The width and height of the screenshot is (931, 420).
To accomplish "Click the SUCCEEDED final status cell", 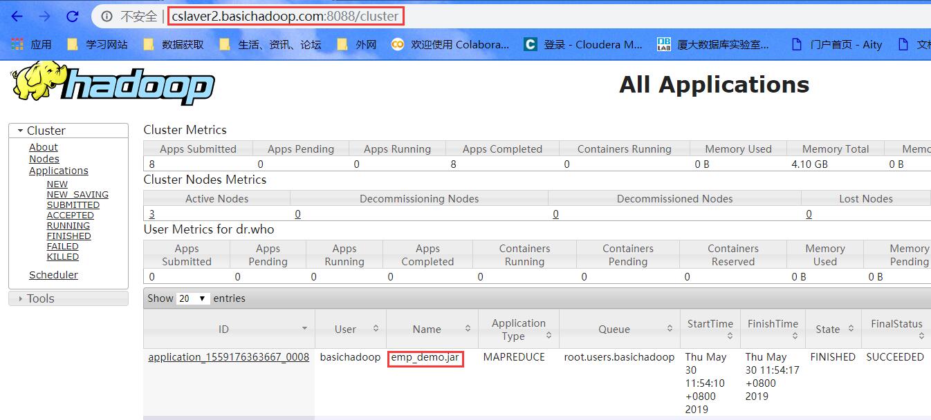I will tap(895, 357).
